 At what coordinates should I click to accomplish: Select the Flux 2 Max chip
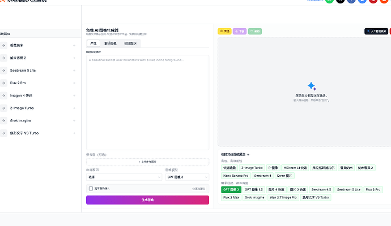pyautogui.click(x=231, y=198)
